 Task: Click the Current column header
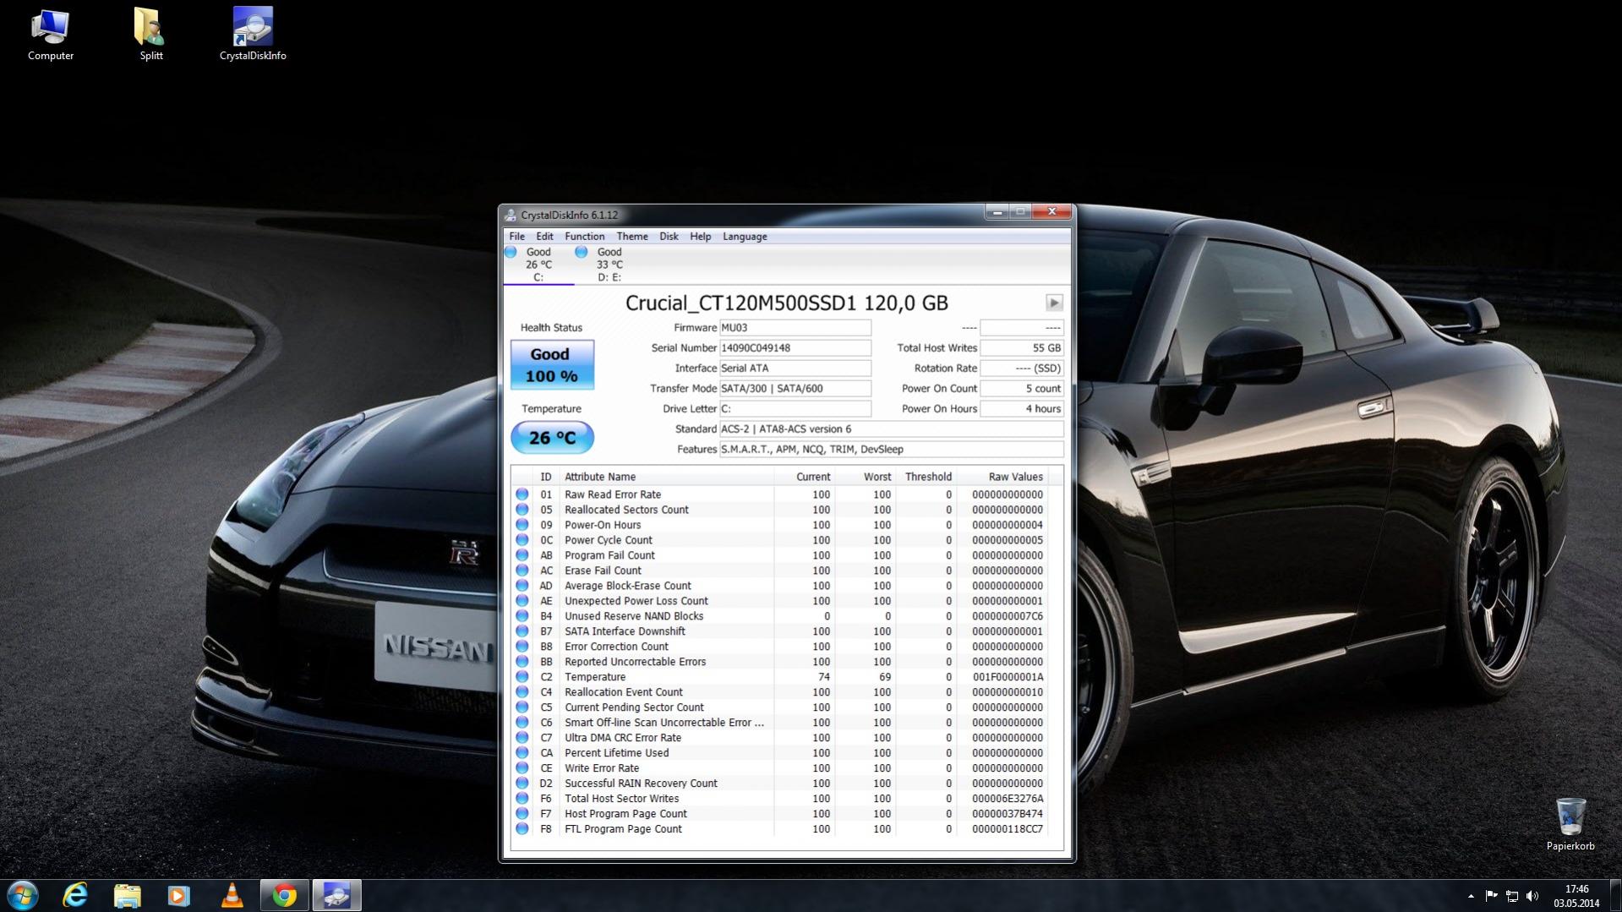pyautogui.click(x=805, y=477)
